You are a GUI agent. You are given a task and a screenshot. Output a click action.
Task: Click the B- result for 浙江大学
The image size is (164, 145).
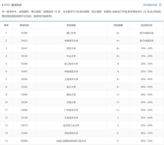[x=118, y=87]
